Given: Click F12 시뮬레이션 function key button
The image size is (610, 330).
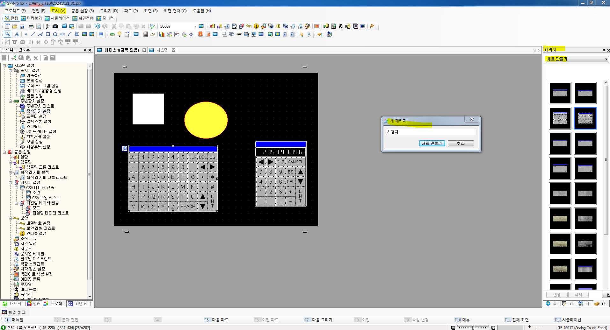Looking at the screenshot, I should (568, 320).
